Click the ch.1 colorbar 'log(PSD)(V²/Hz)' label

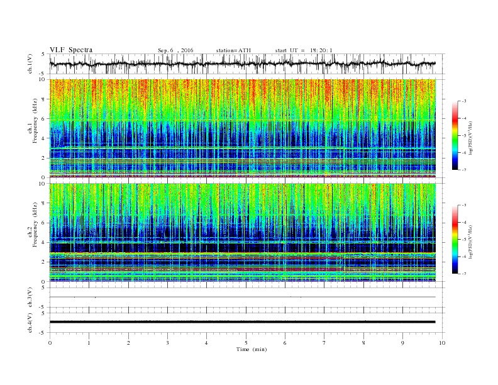coord(471,138)
